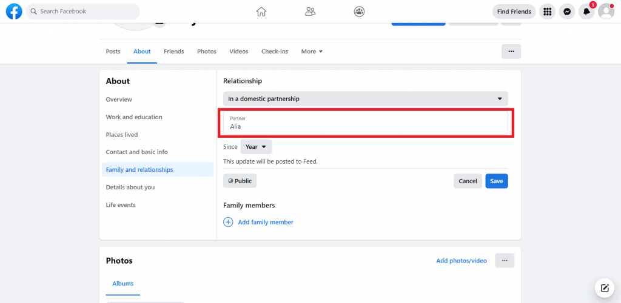This screenshot has height=303, width=621.
Task: Open the profile options three-dot button
Action: 511,51
